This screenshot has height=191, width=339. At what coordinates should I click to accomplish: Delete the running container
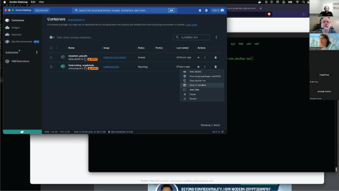216,67
